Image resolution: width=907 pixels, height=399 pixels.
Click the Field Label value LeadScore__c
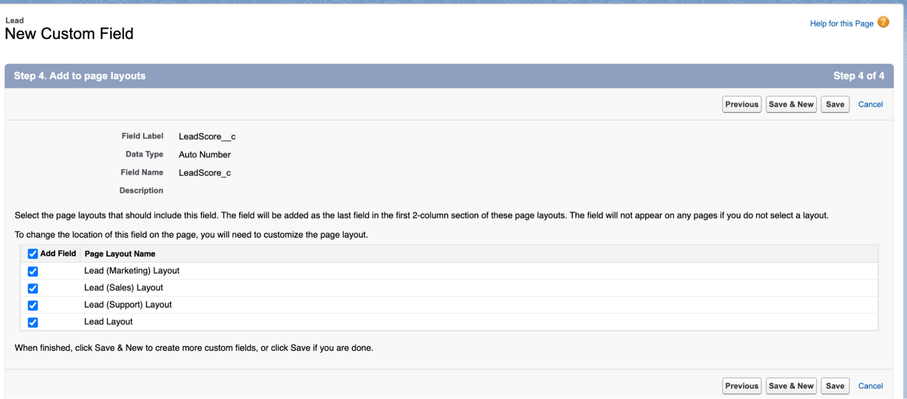207,136
